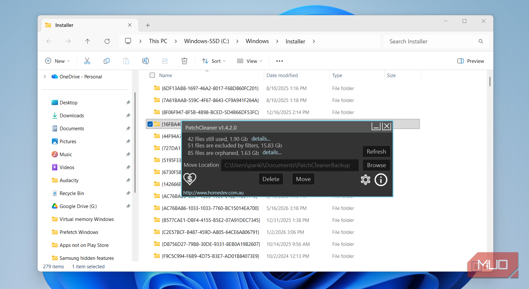Expand chevron after This PC in address bar

point(176,41)
